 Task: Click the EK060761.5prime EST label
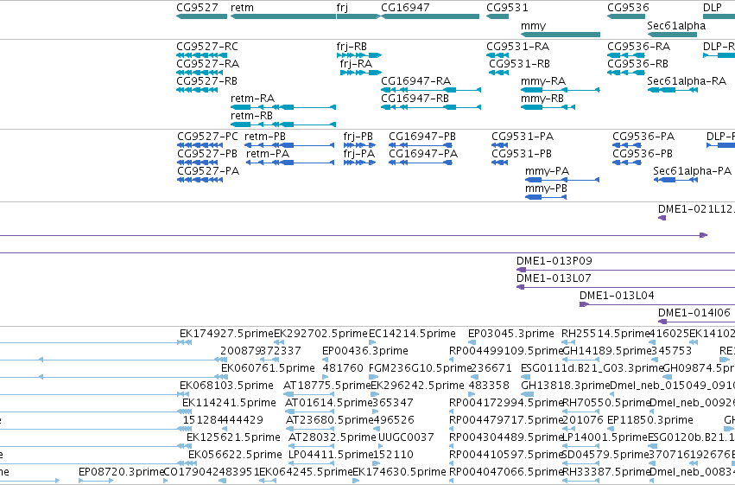point(268,368)
